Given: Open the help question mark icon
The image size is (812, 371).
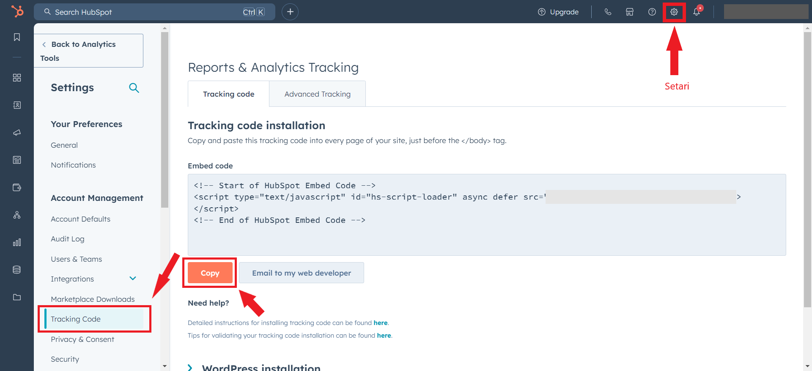Looking at the screenshot, I should [x=652, y=12].
